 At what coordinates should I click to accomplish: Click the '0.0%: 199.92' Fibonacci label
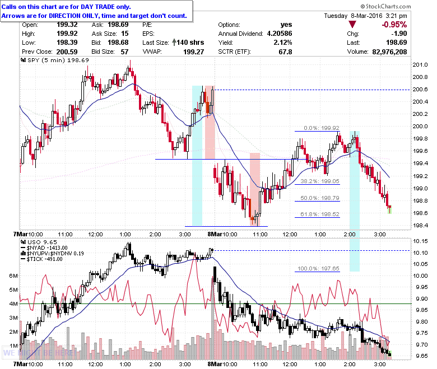322,128
